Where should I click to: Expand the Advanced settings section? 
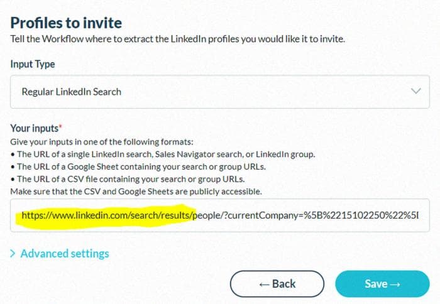pos(64,254)
